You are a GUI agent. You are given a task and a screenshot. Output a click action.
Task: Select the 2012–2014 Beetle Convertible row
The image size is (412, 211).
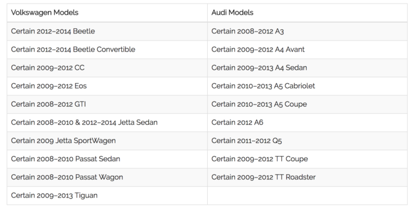pos(107,49)
